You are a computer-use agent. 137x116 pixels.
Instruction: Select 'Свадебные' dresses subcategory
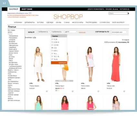(13, 47)
